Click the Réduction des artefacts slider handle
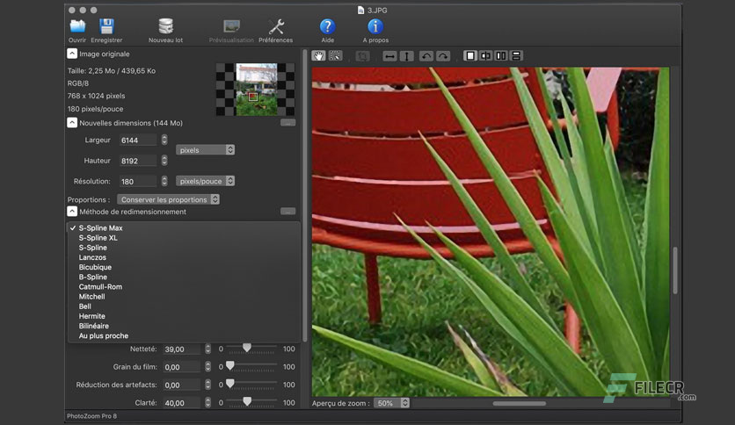The height and width of the screenshot is (425, 735). pos(230,384)
